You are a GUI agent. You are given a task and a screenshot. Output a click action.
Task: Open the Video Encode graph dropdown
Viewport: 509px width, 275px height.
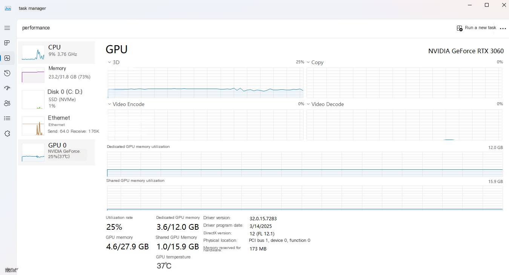(x=109, y=104)
